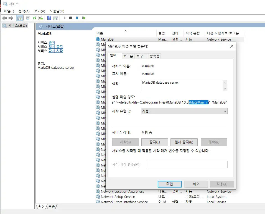Click the highlighted \data\my.ini path text
This screenshot has height=214, width=265.
coord(198,102)
